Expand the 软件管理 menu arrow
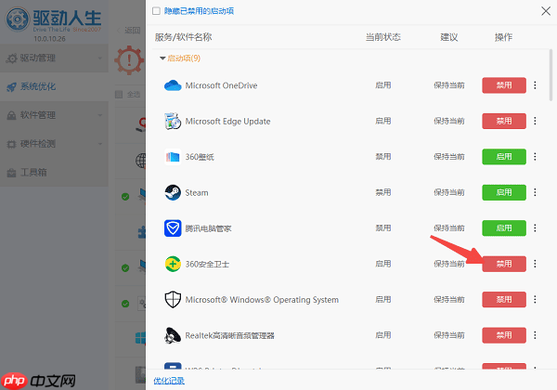 tap(100, 115)
